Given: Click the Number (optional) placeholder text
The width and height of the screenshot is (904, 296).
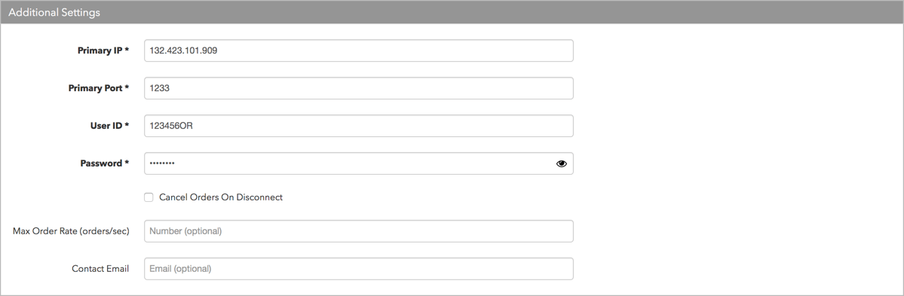Looking at the screenshot, I should 185,231.
